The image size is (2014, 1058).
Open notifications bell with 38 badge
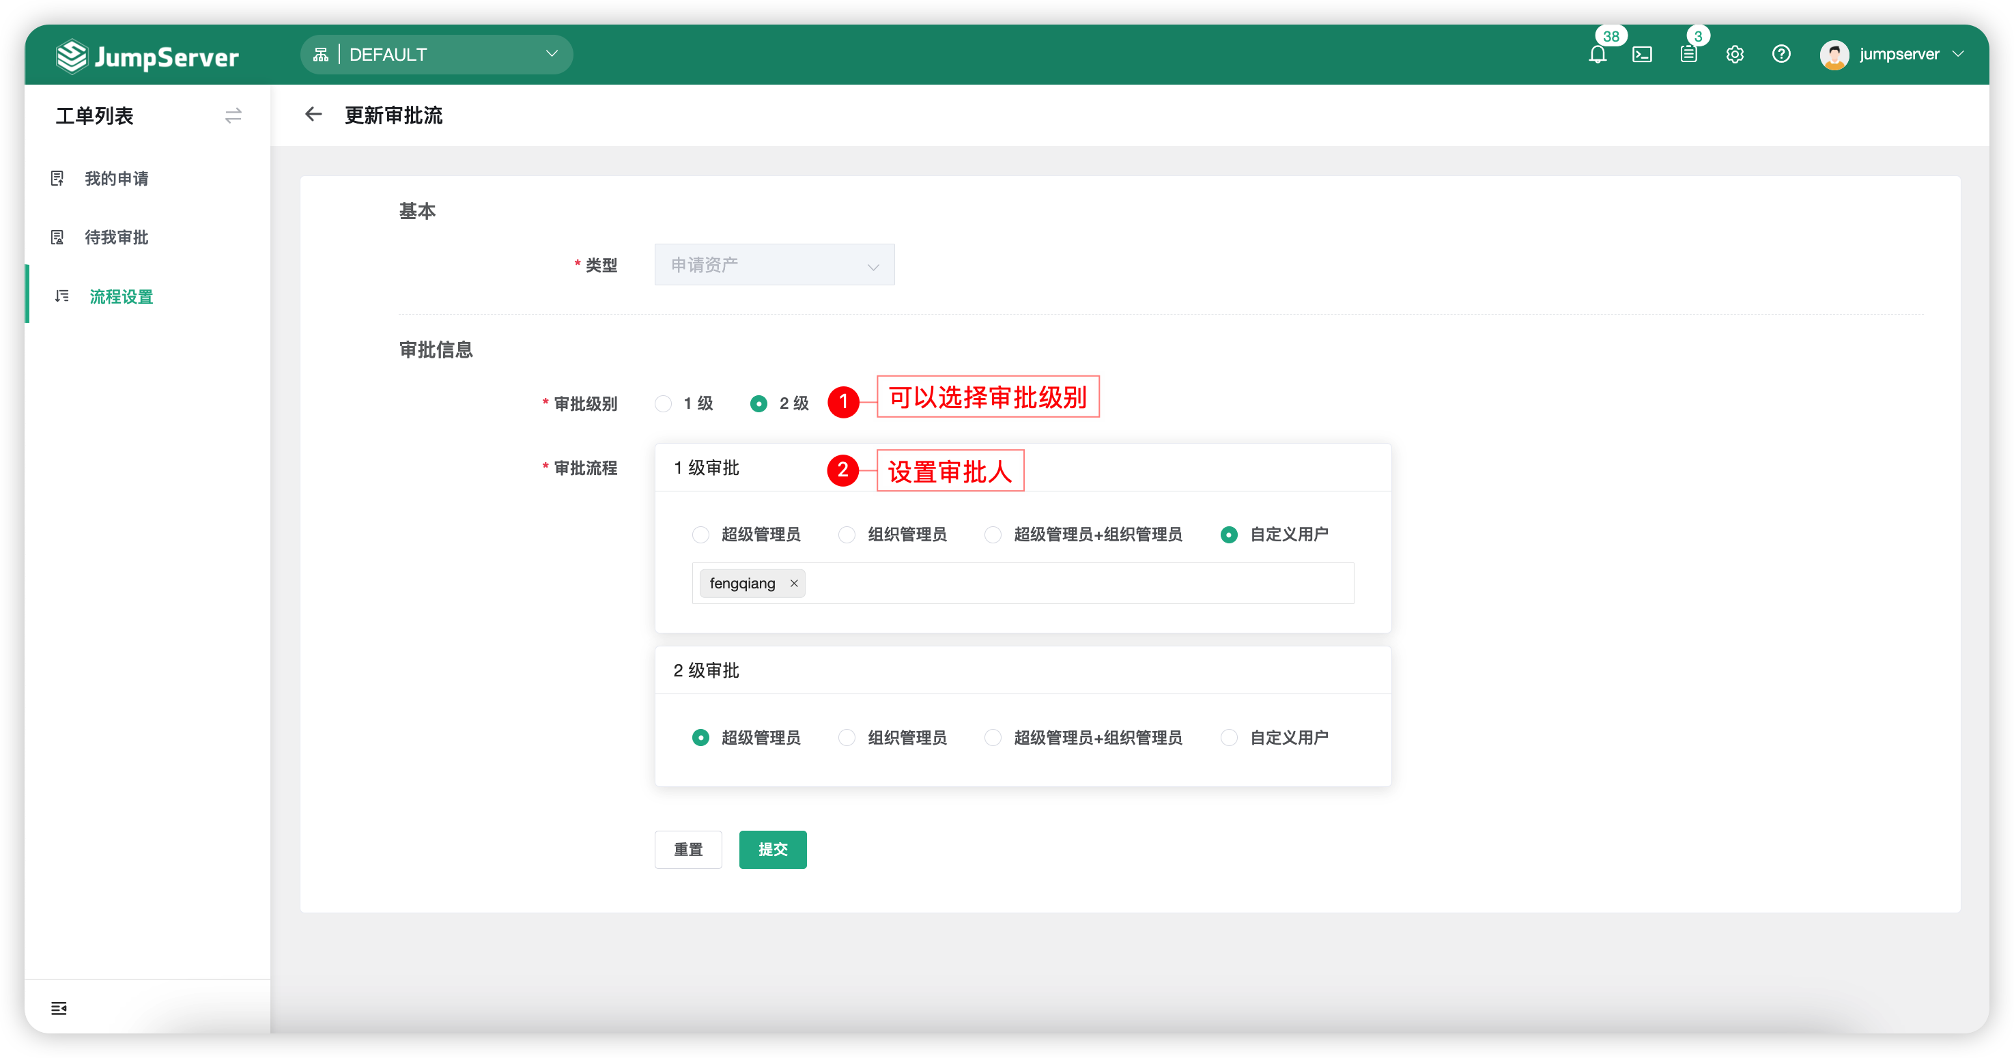tap(1598, 54)
